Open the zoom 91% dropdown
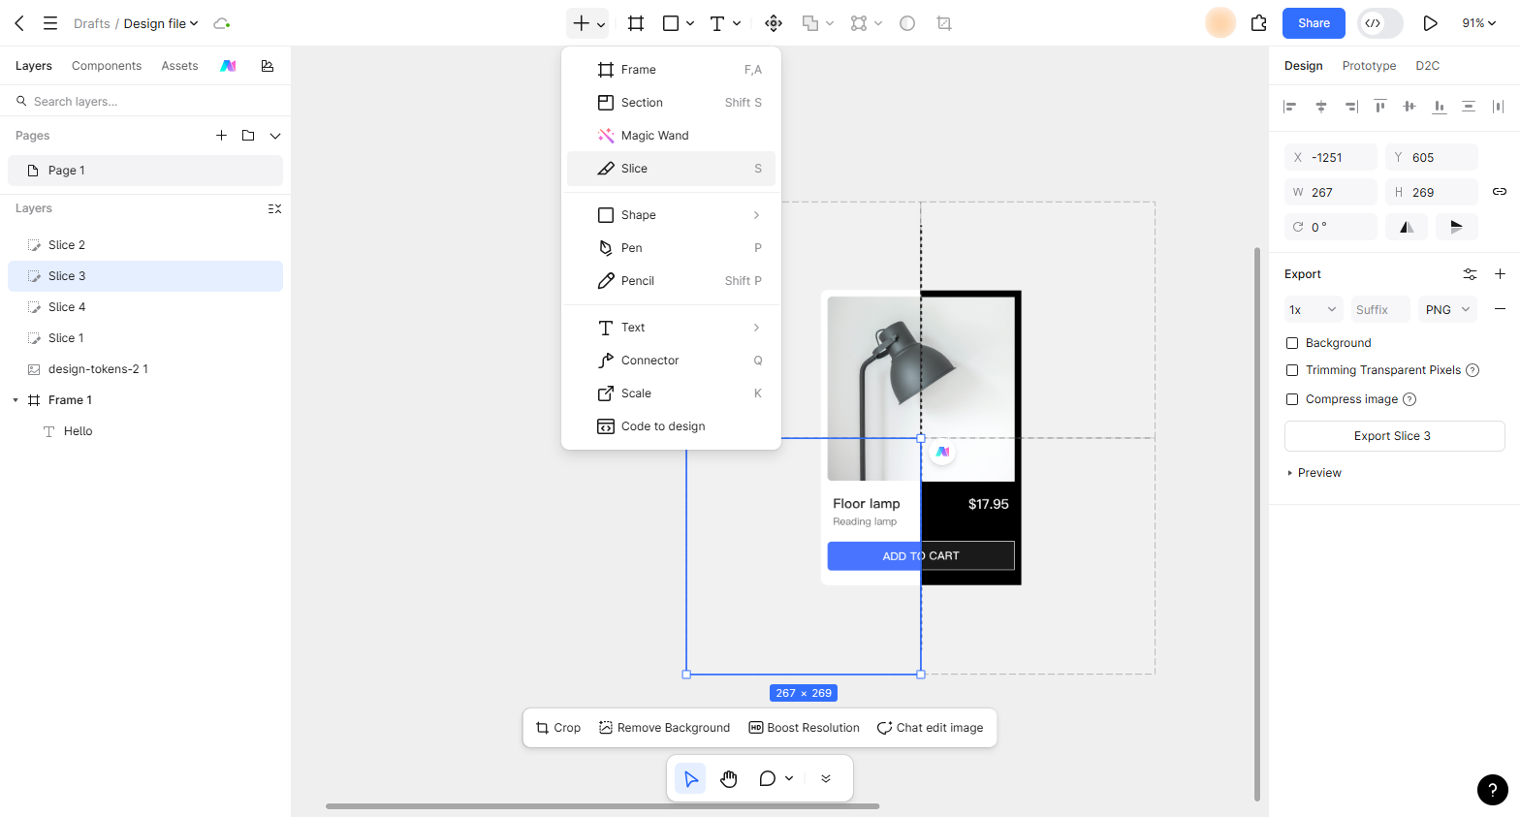This screenshot has width=1520, height=817. 1478,23
